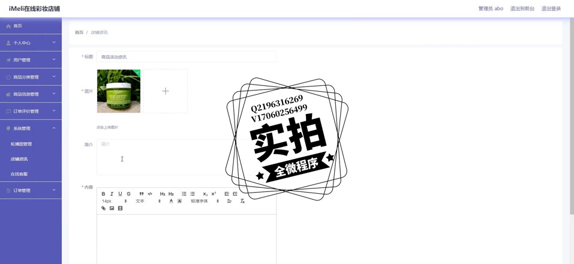574x264 pixels.
Task: Open the text color picker
Action: pos(171,201)
